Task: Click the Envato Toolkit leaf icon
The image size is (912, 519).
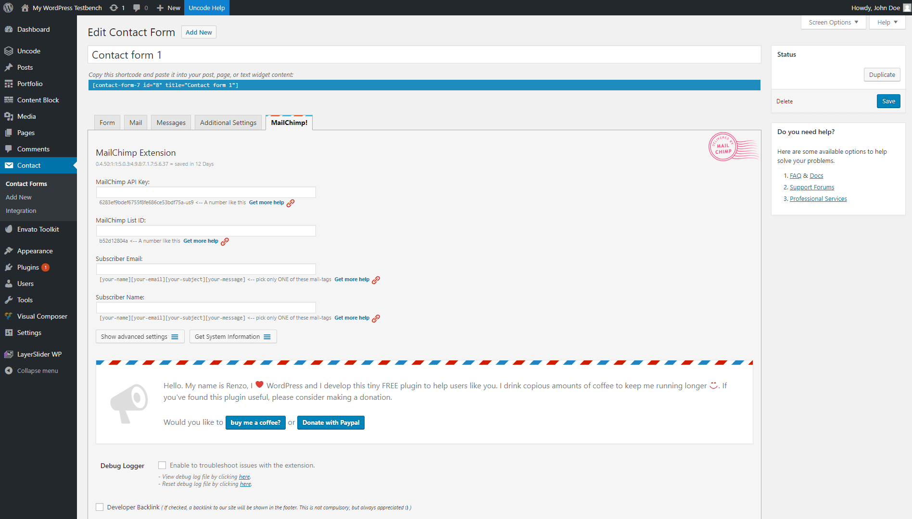Action: [9, 229]
